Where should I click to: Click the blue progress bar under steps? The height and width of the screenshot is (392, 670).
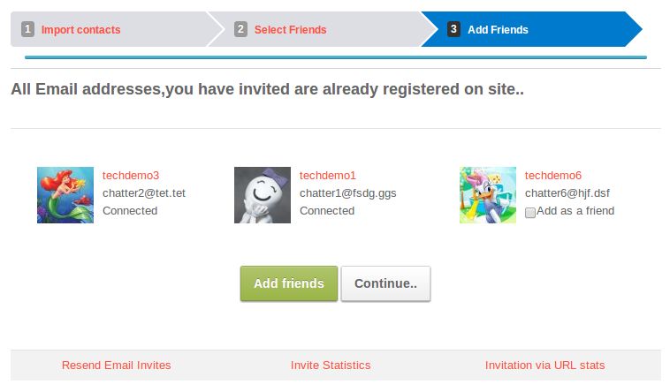pyautogui.click(x=336, y=57)
